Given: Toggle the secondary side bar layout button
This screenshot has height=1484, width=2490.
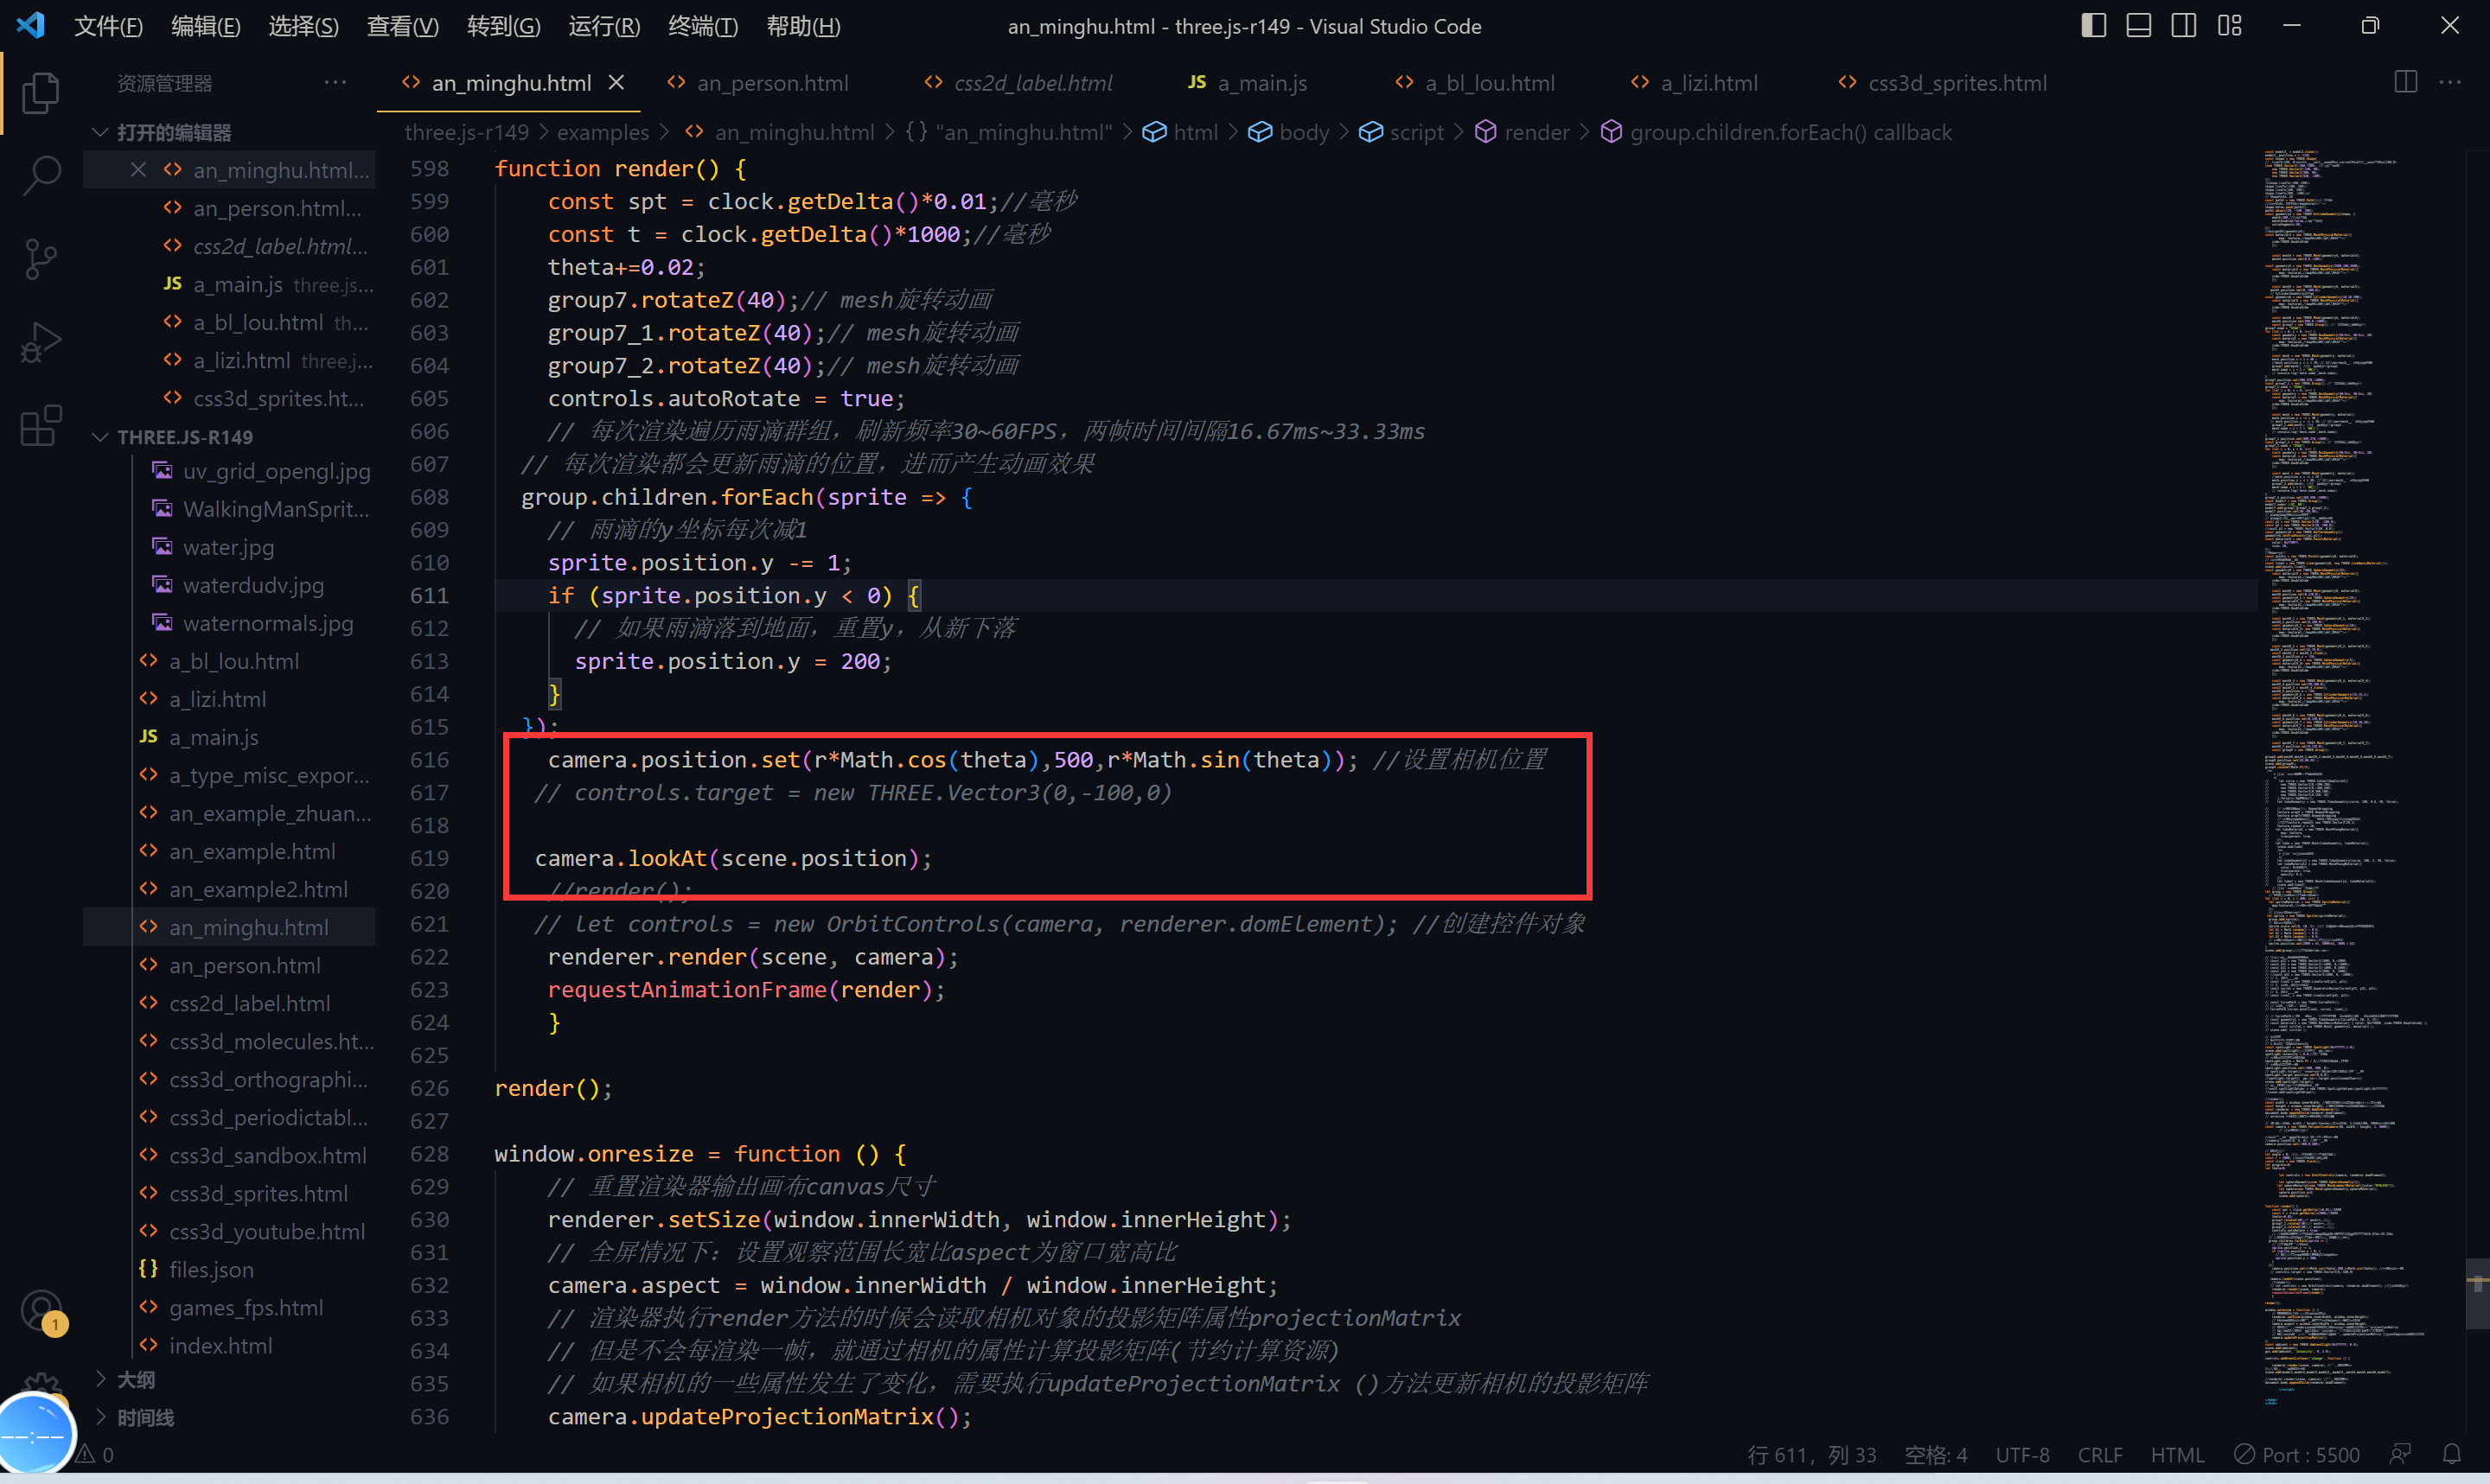Looking at the screenshot, I should coord(2183,26).
